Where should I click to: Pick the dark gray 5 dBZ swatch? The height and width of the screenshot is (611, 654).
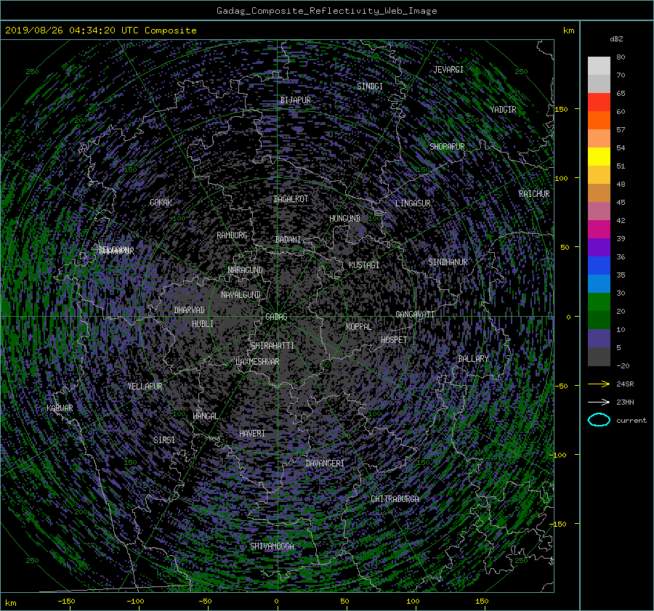599,356
